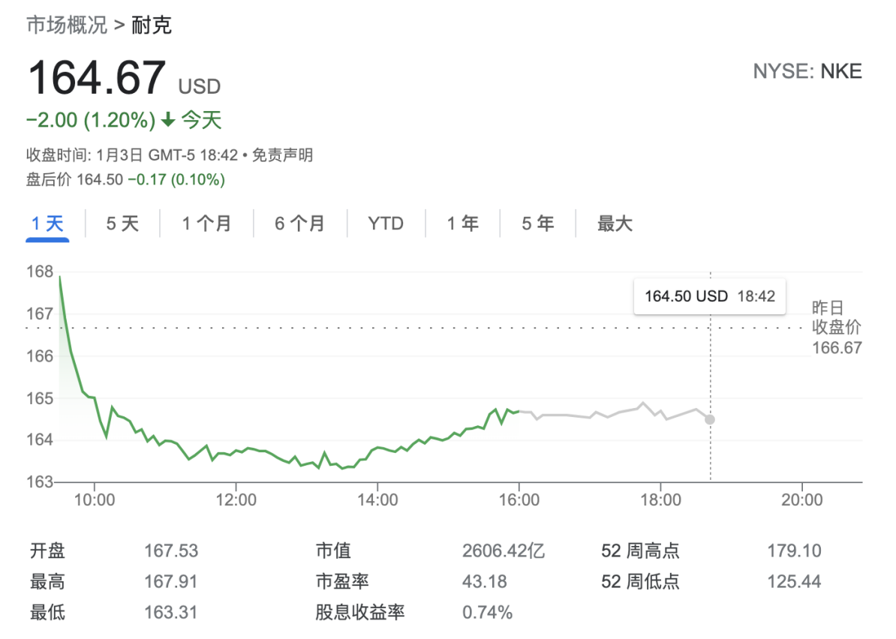Click the gray 18:42 chart data point
896x639 pixels.
(710, 419)
